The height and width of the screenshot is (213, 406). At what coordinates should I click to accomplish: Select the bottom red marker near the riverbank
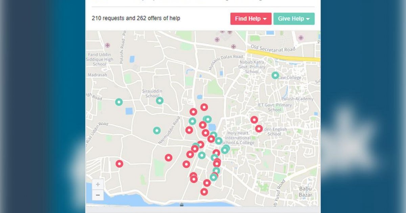[204, 191]
